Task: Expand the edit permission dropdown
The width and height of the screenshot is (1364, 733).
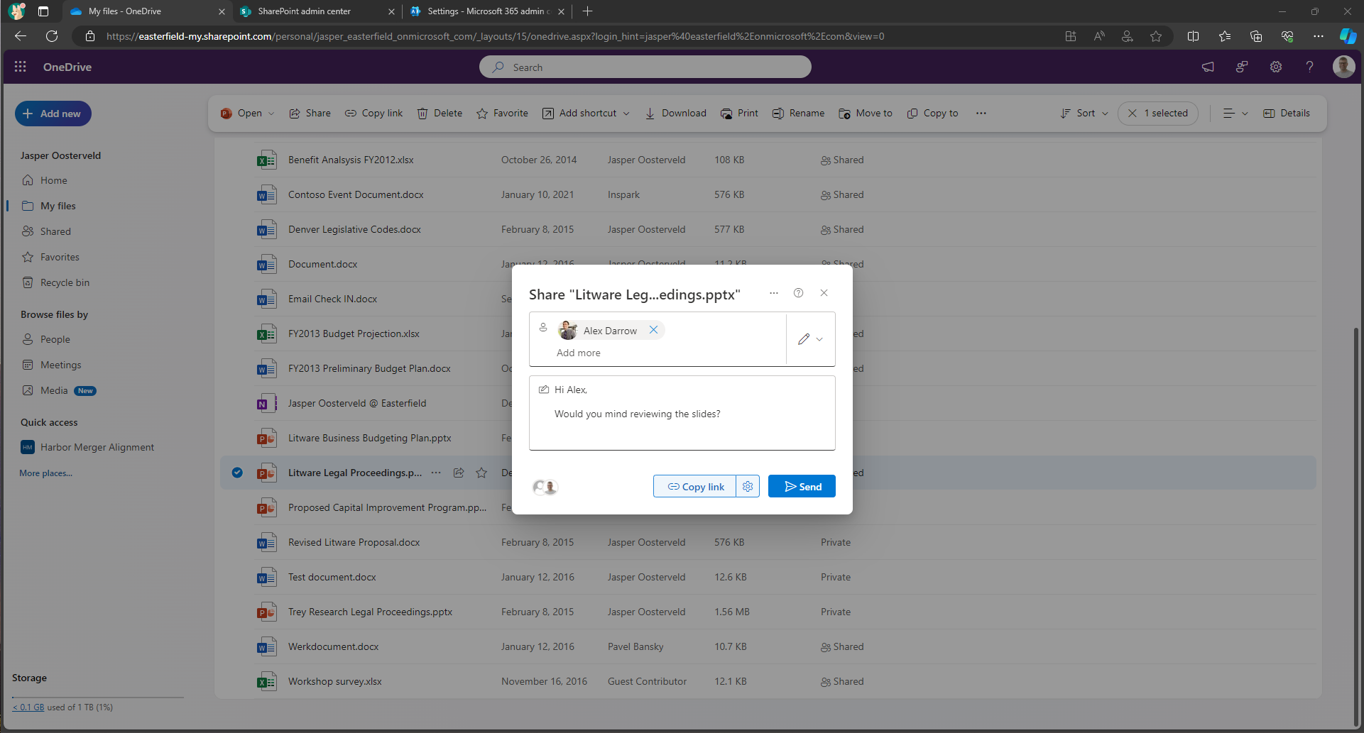Action: click(x=810, y=339)
